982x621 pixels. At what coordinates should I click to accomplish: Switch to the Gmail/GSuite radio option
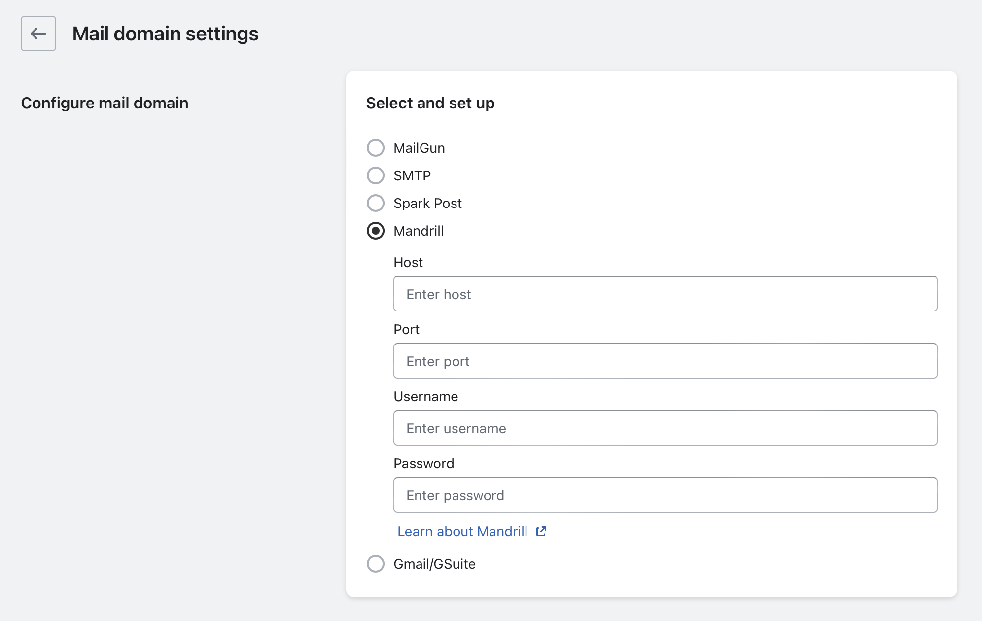tap(376, 564)
